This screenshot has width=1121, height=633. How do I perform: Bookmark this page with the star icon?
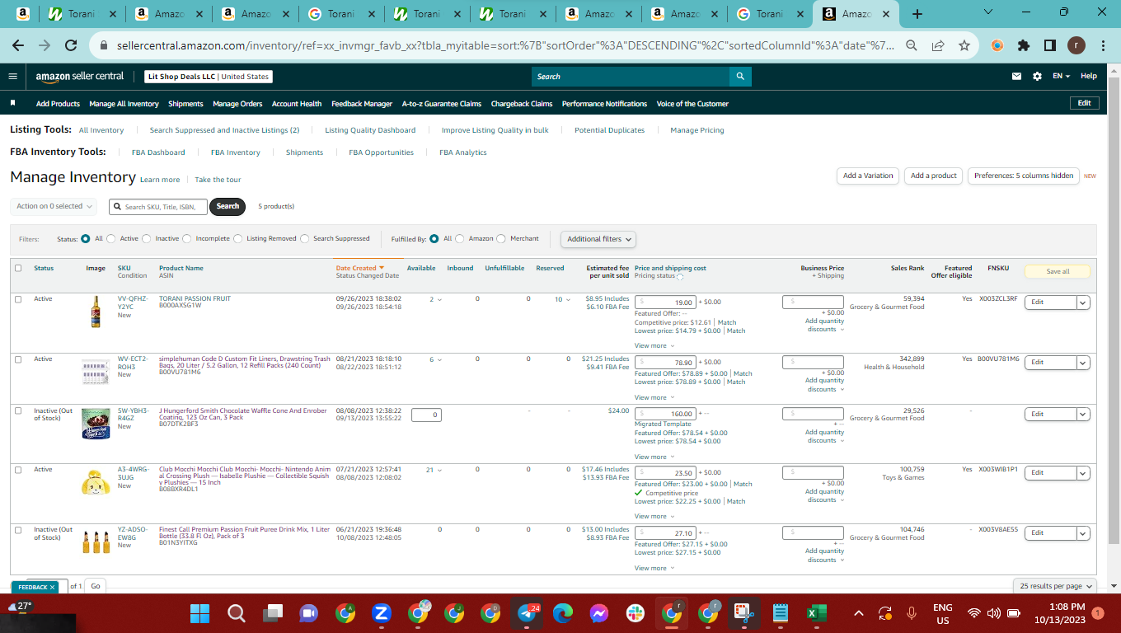tap(964, 46)
